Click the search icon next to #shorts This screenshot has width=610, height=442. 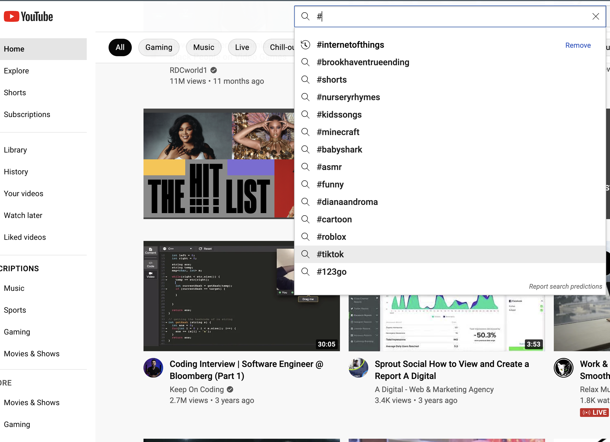[x=306, y=80]
